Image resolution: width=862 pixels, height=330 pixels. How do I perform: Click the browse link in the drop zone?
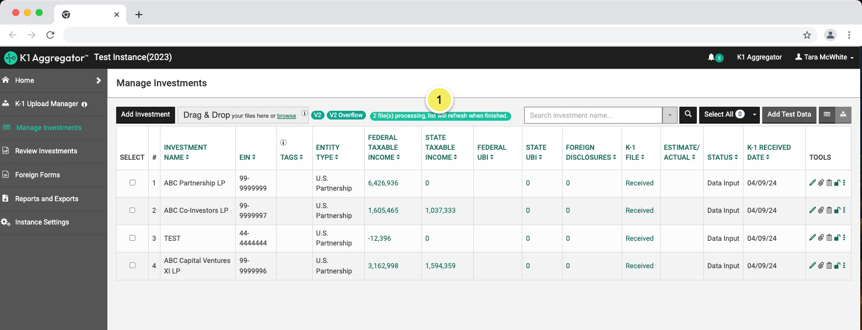287,116
